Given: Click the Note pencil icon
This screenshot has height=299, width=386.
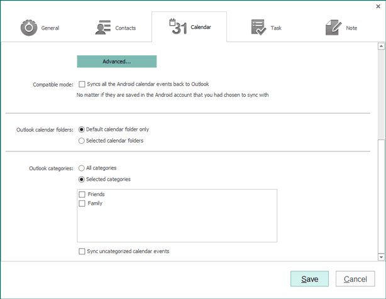Looking at the screenshot, I should pyautogui.click(x=333, y=28).
